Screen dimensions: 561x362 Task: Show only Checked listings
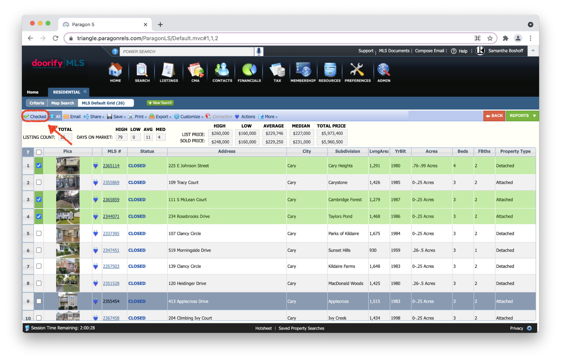pyautogui.click(x=35, y=117)
